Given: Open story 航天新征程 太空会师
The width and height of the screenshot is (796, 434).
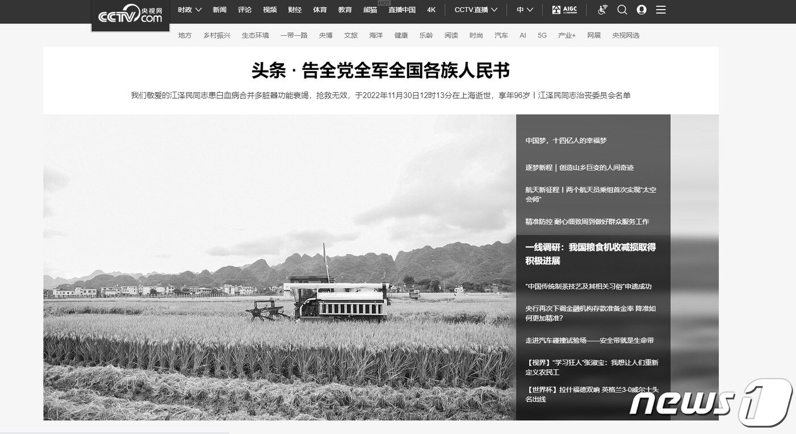Looking at the screenshot, I should tap(591, 194).
